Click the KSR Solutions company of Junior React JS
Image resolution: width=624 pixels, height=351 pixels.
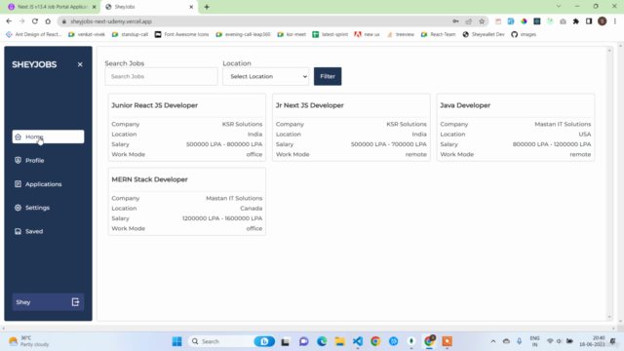tap(242, 124)
